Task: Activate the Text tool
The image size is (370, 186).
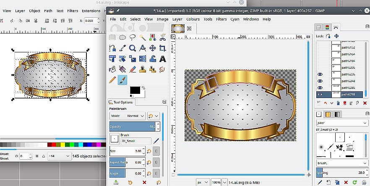Action: pyautogui.click(x=162, y=59)
